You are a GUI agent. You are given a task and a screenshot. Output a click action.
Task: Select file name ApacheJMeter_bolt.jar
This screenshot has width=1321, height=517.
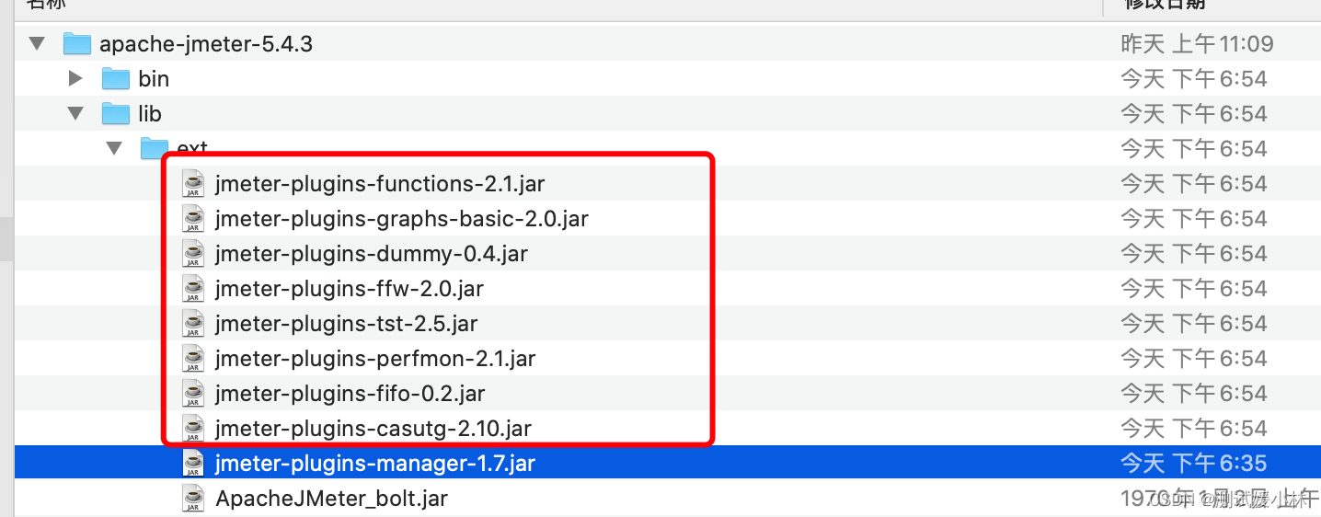point(332,499)
